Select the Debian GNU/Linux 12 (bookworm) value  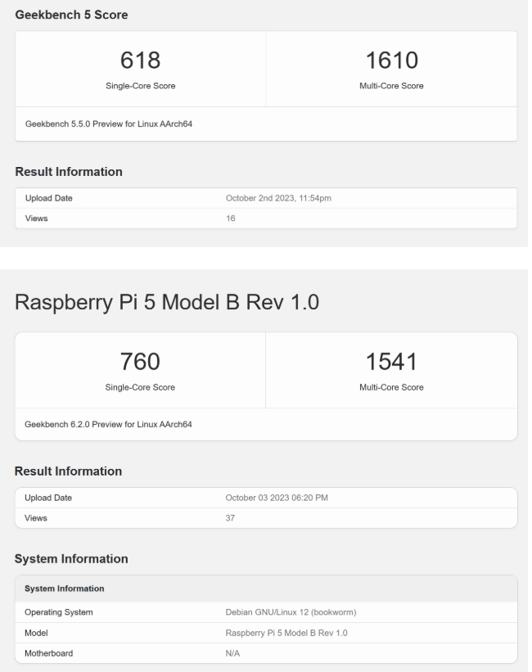tap(291, 612)
